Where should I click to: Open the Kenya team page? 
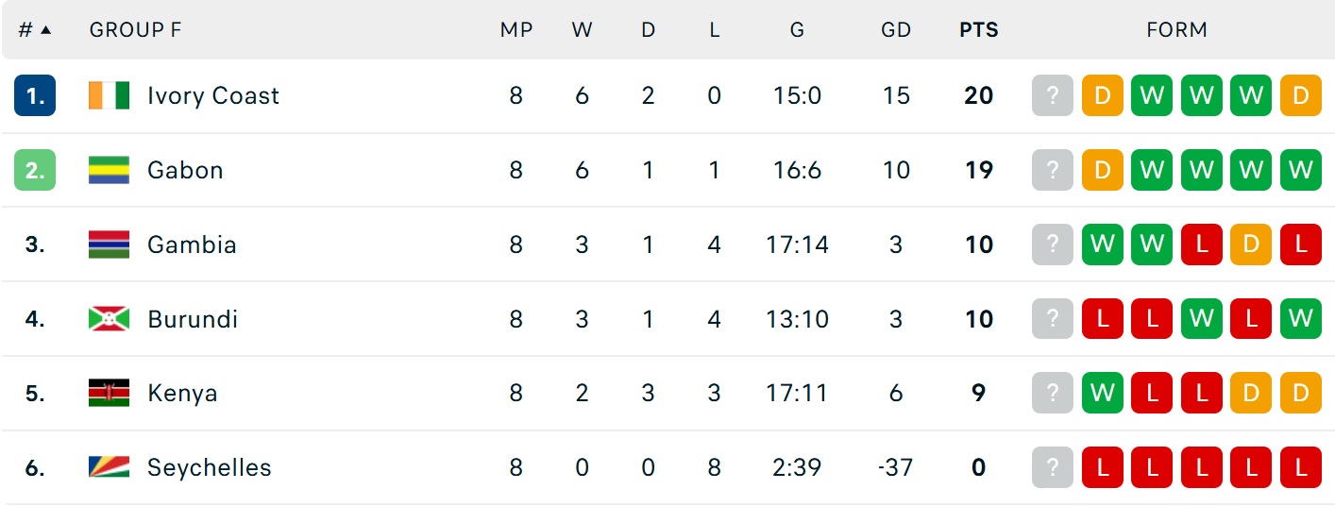click(182, 394)
